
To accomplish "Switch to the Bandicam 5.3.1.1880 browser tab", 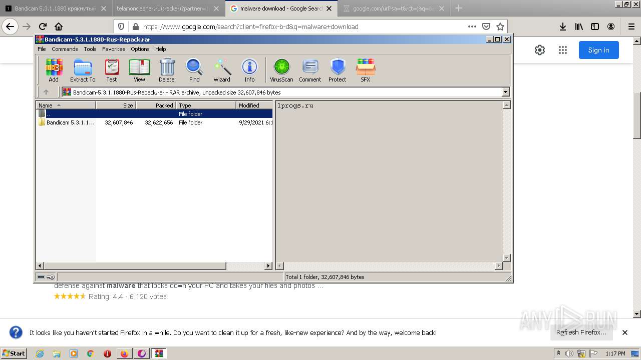I will click(x=56, y=8).
